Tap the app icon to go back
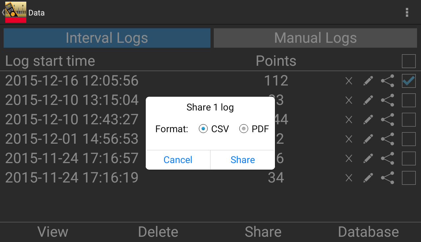The width and height of the screenshot is (421, 242). tap(15, 12)
